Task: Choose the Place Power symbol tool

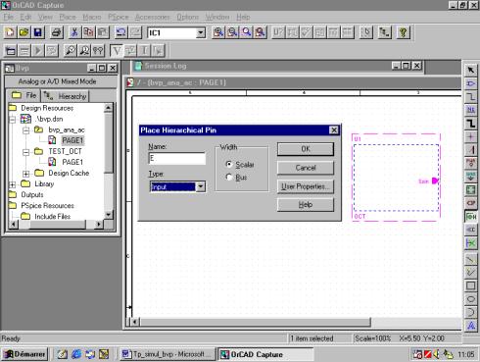Action: click(470, 163)
